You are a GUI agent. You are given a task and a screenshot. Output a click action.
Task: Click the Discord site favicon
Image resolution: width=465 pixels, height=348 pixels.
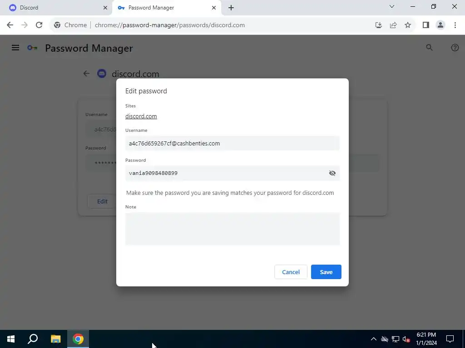(102, 73)
